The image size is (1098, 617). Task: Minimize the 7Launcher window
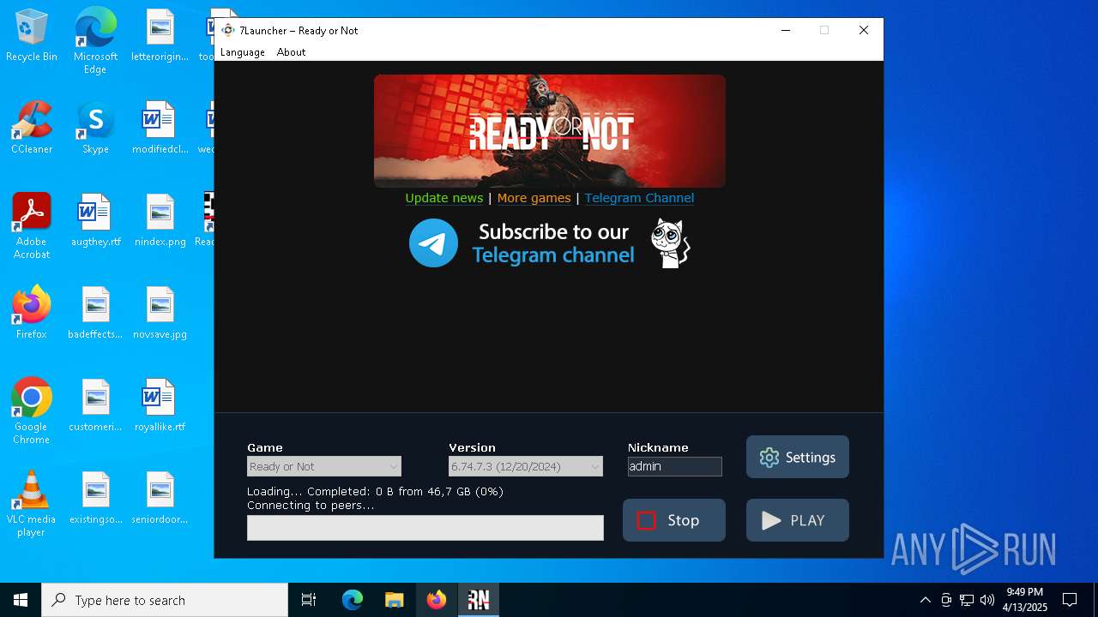785,30
